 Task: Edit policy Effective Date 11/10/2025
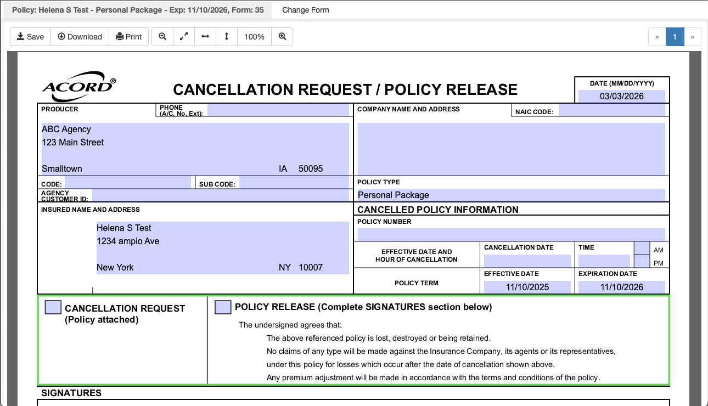tap(527, 287)
